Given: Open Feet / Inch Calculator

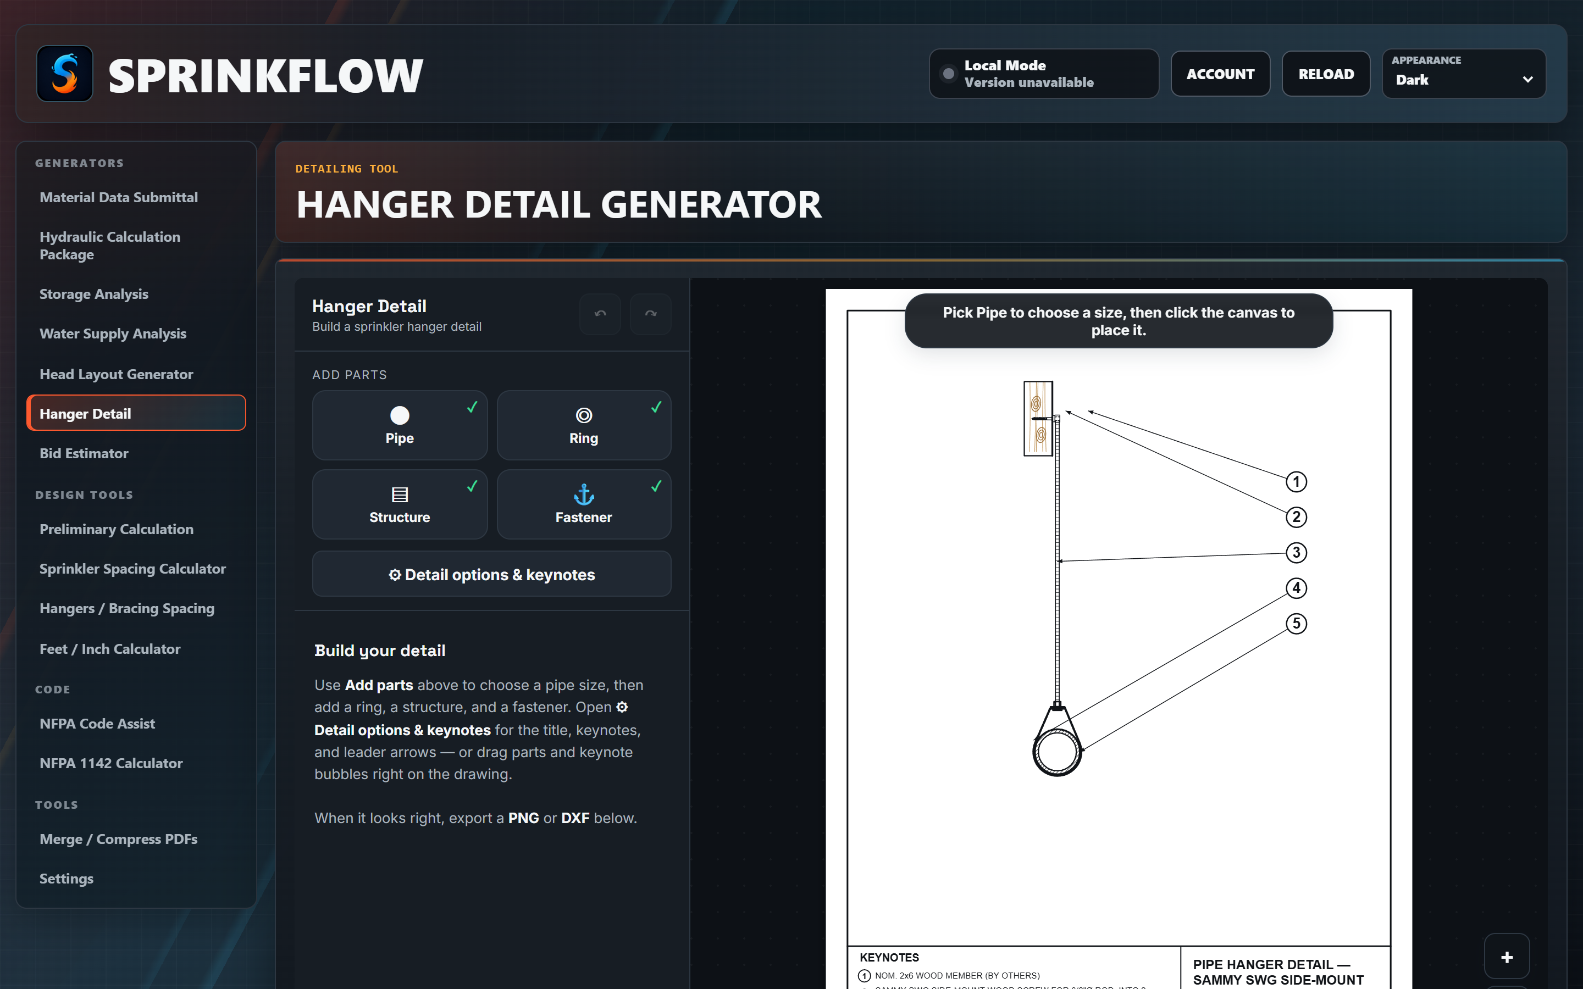Looking at the screenshot, I should [136, 649].
